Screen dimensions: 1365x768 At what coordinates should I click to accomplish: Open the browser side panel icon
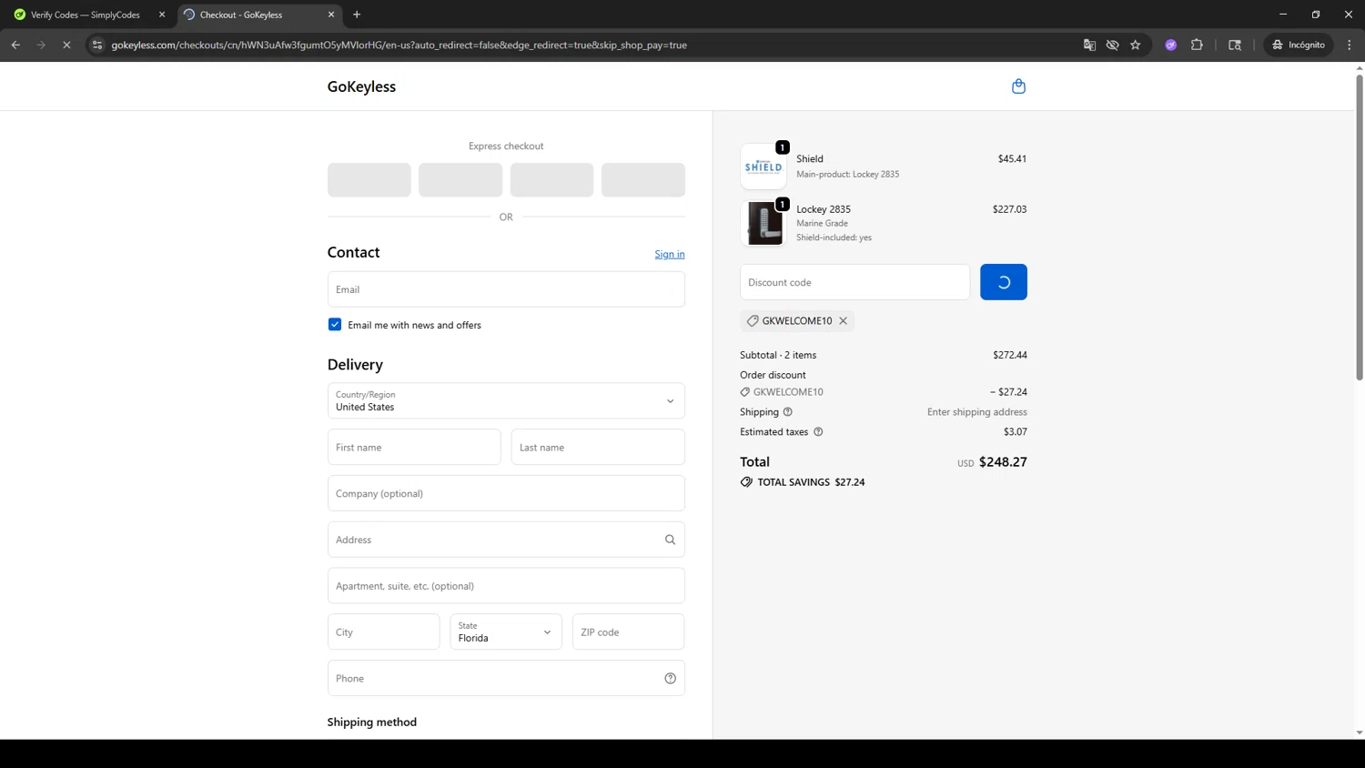click(x=1235, y=45)
